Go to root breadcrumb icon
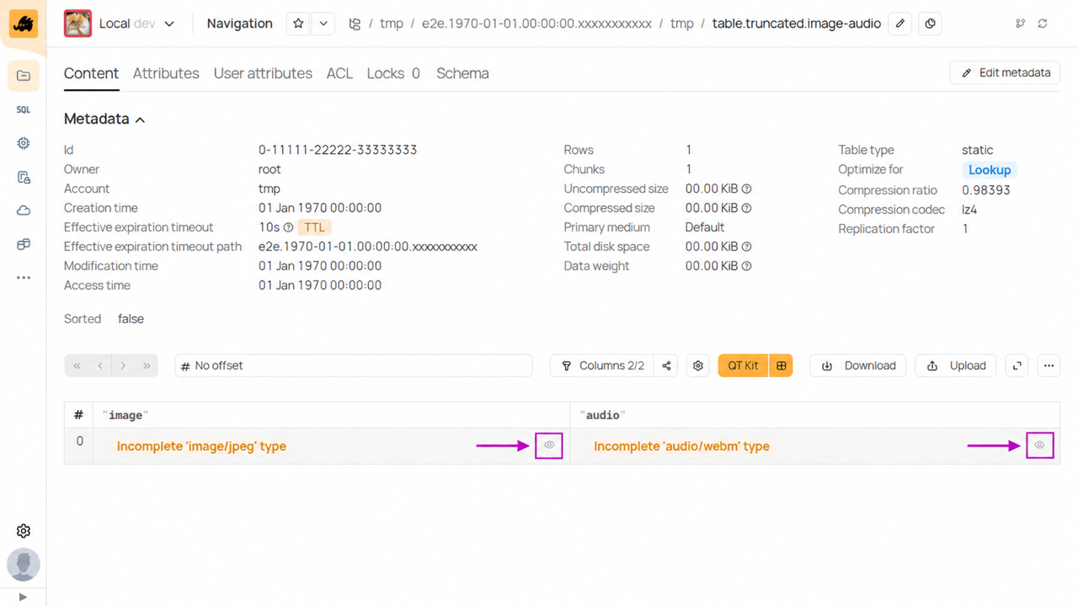The width and height of the screenshot is (1078, 606). 354,24
